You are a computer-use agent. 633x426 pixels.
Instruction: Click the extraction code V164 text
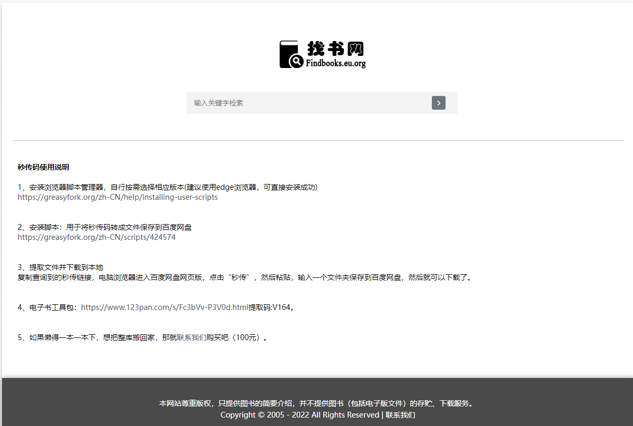tap(281, 307)
